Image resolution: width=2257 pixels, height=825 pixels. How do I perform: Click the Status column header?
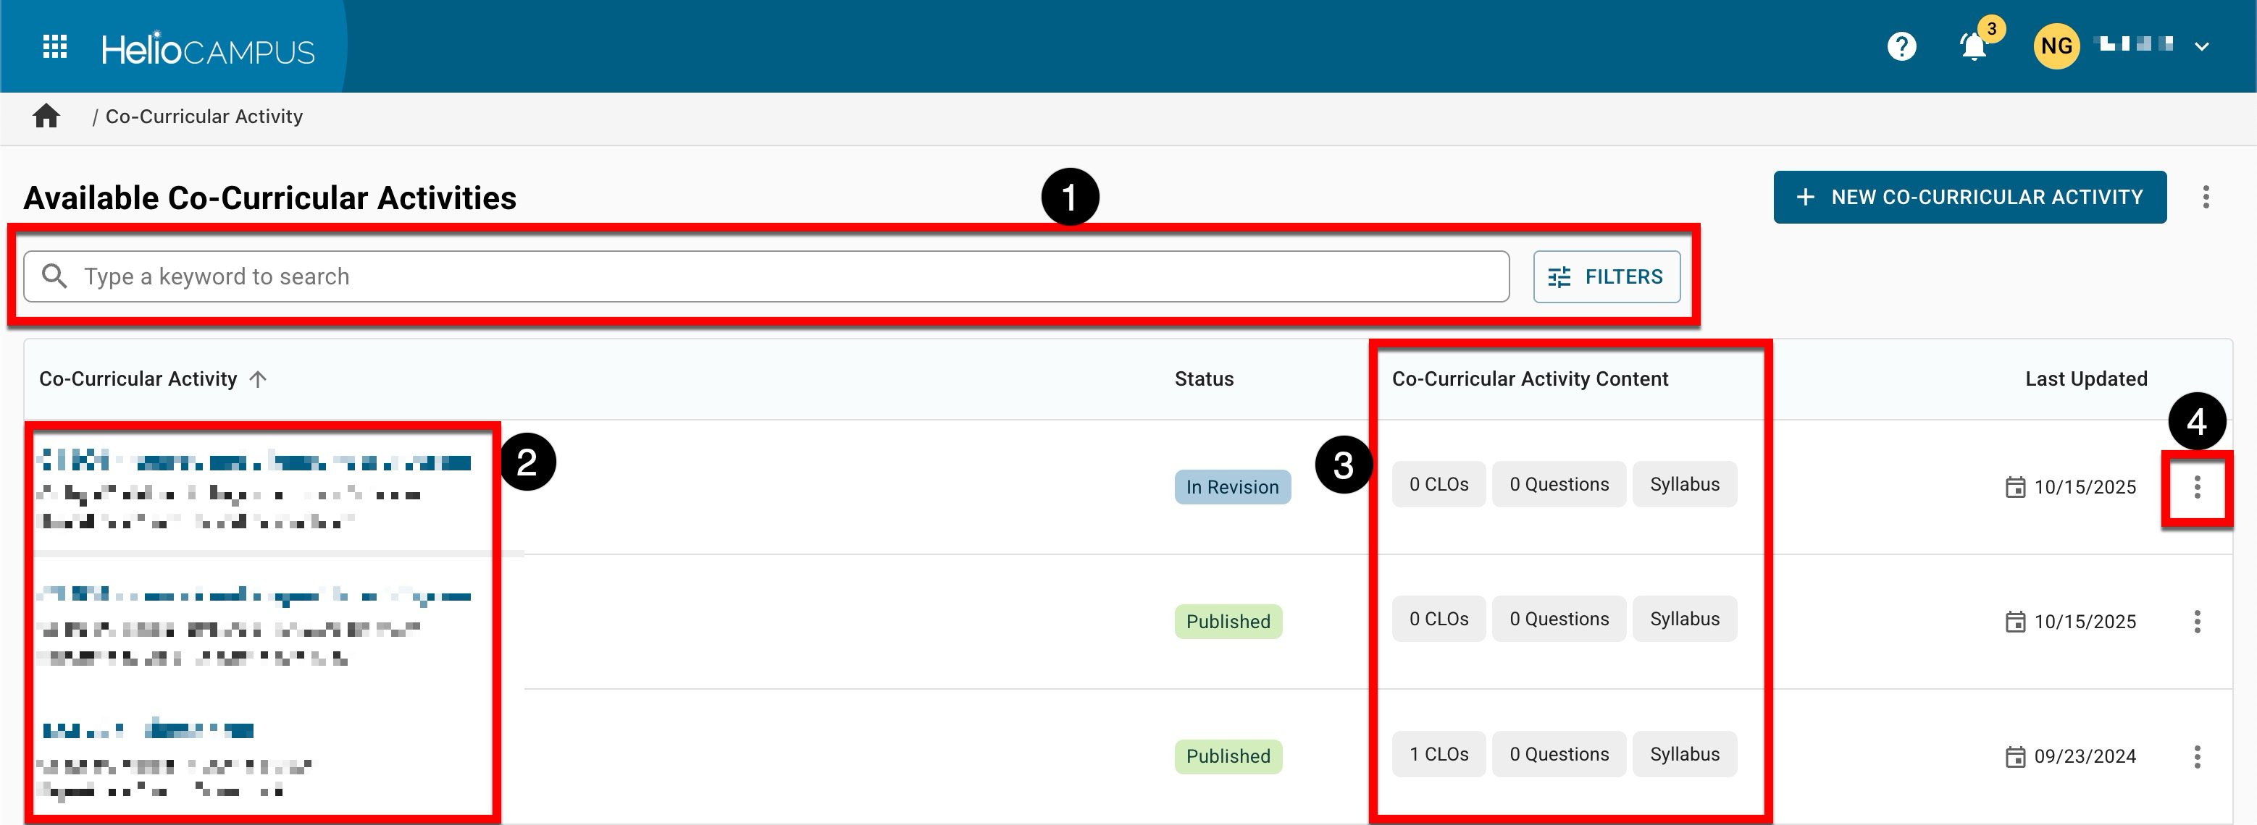coord(1204,379)
